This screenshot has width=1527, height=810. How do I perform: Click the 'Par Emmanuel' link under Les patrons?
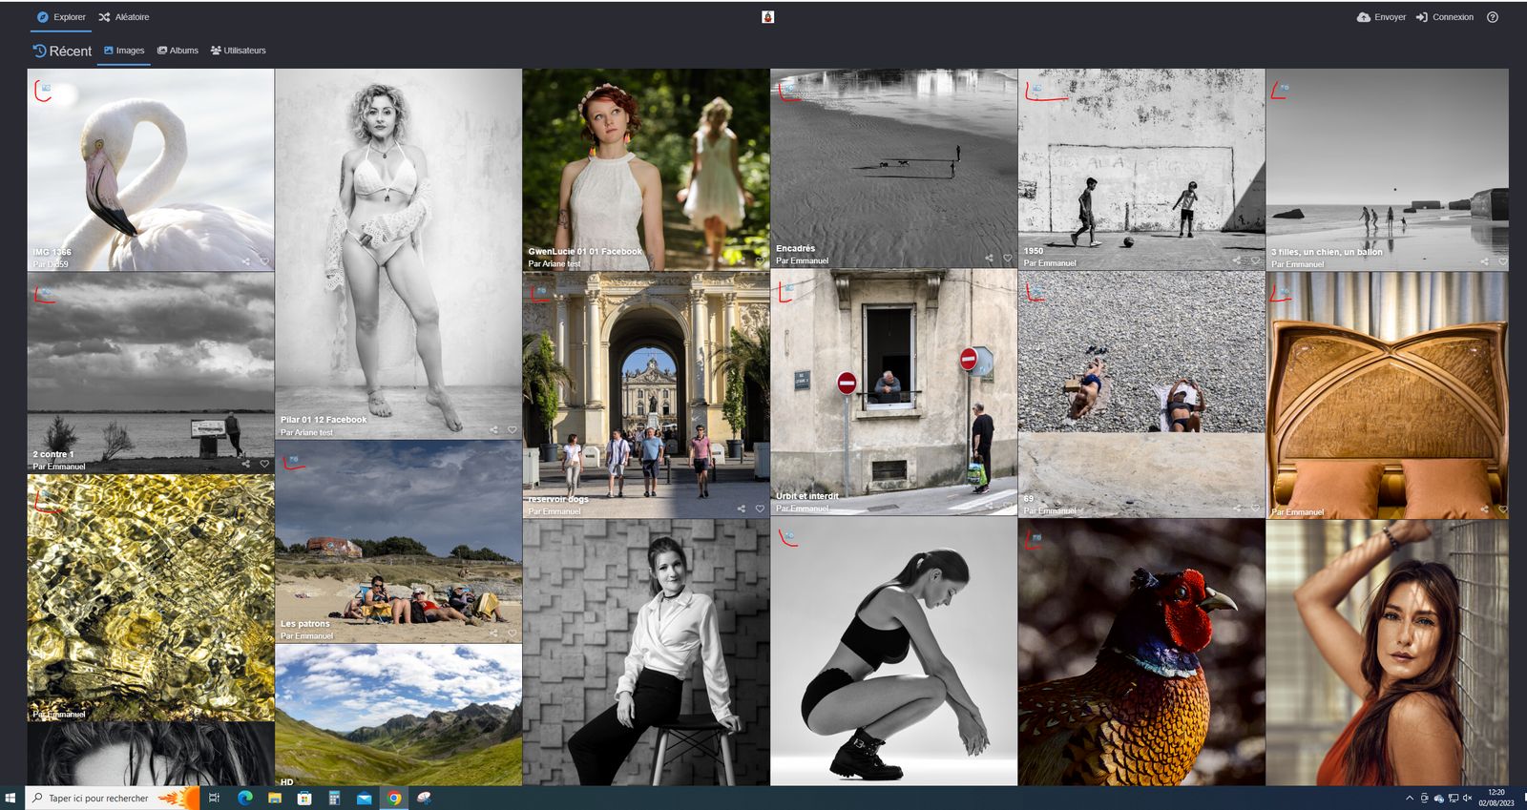click(x=306, y=635)
